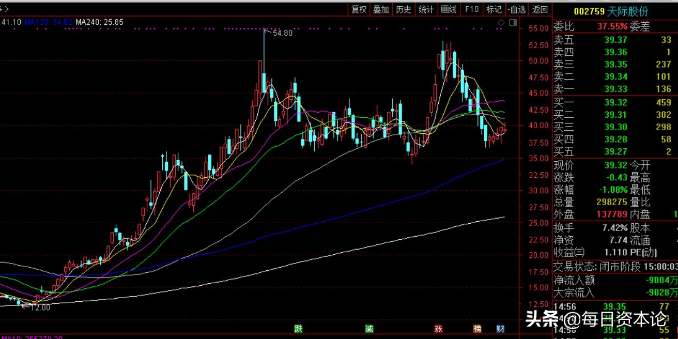Click the green 减 event marker icon
Viewport: 678px width, 339px height.
pos(369,329)
